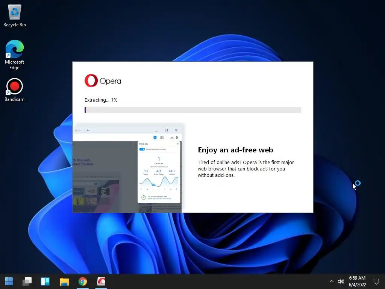Switch to the Opera installer taskbar icon
The height and width of the screenshot is (289, 385).
tap(101, 281)
